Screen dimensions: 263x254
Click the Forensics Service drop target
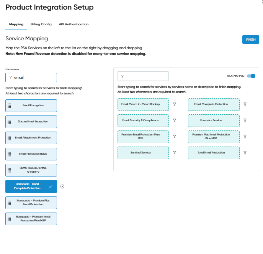(x=214, y=121)
